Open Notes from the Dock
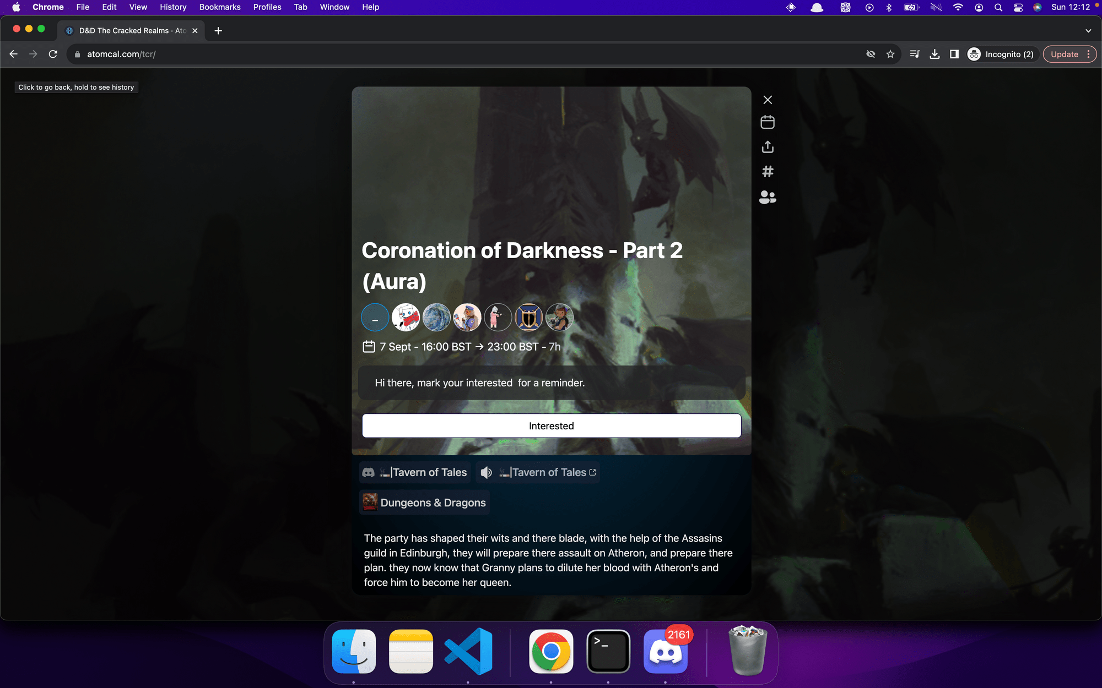The image size is (1102, 688). 411,652
